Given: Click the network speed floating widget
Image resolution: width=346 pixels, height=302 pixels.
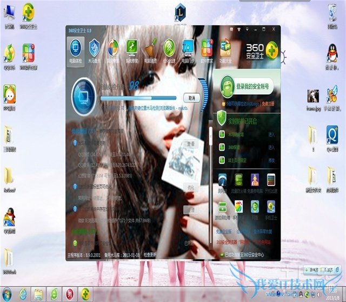Looking at the screenshot, I should (322, 270).
